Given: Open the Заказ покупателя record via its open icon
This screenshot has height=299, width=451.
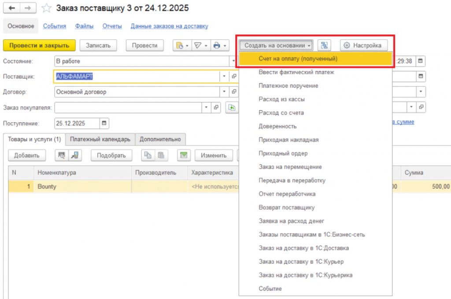Looking at the screenshot, I should pyautogui.click(x=216, y=107).
